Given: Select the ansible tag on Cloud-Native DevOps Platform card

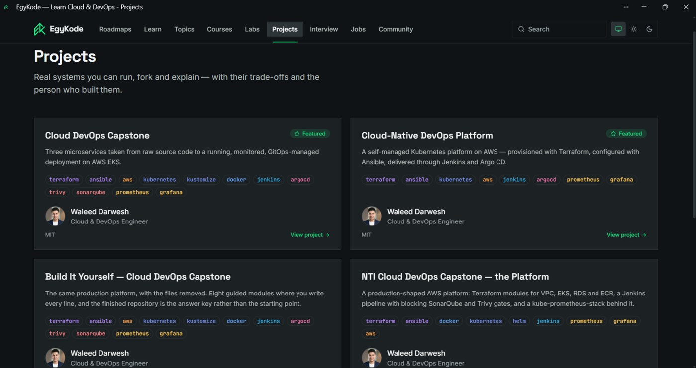Looking at the screenshot, I should click(x=417, y=180).
